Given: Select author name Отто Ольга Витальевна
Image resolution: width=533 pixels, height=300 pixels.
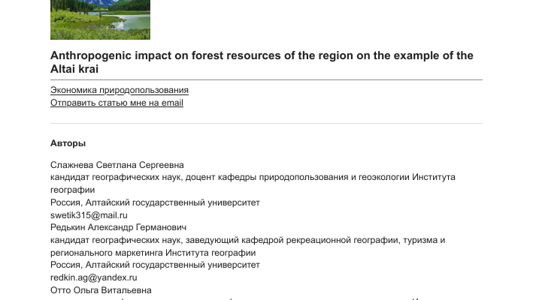Looking at the screenshot, I should click(101, 290).
